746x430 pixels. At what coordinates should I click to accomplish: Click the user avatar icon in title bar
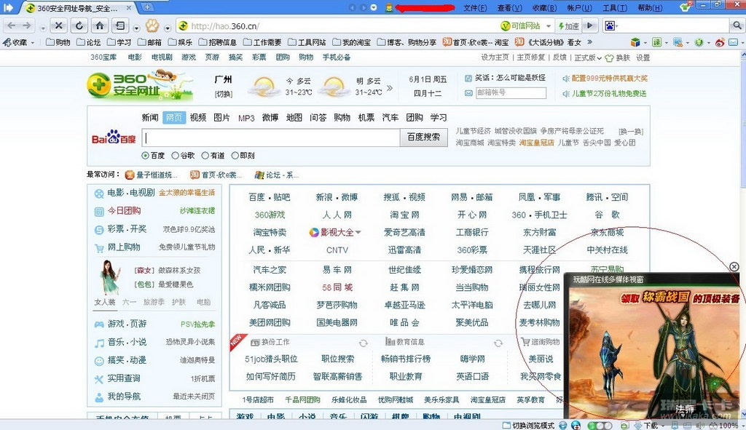389,7
